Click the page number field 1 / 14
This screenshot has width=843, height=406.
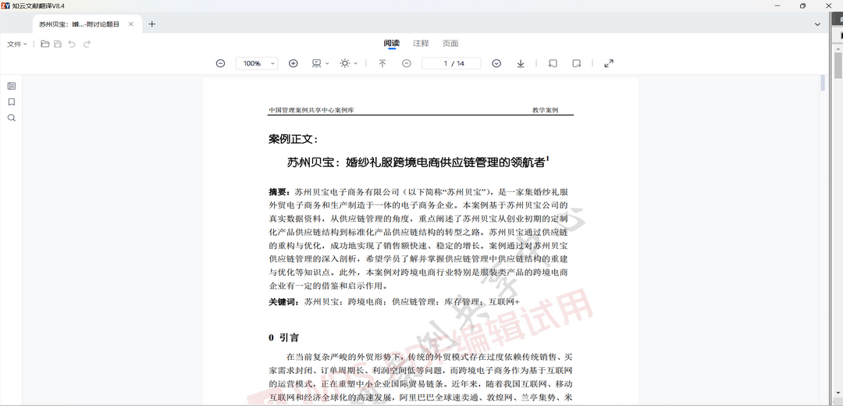(x=451, y=63)
